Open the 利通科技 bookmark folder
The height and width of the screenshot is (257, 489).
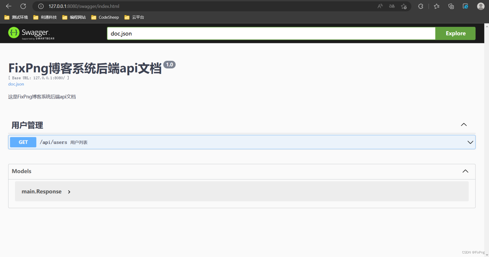click(45, 17)
